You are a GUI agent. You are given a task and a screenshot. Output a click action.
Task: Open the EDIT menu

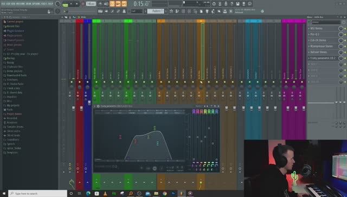tap(9, 4)
